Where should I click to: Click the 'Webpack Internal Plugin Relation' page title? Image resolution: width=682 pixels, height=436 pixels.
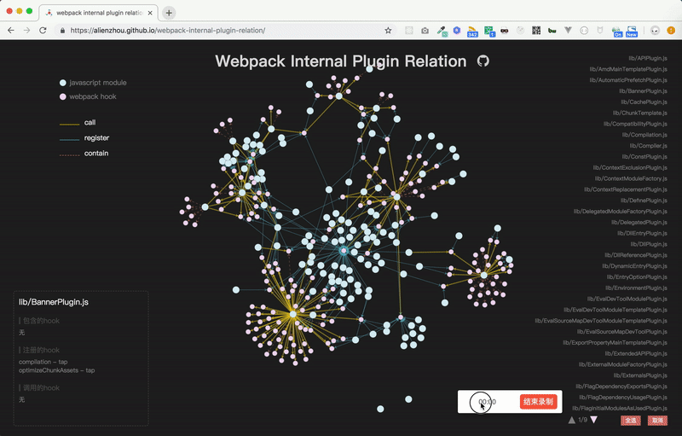point(340,61)
